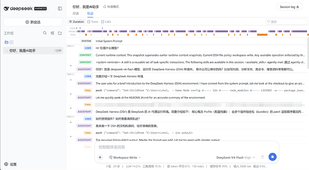Click the long orange Tools bar on timeline

click(262, 34)
